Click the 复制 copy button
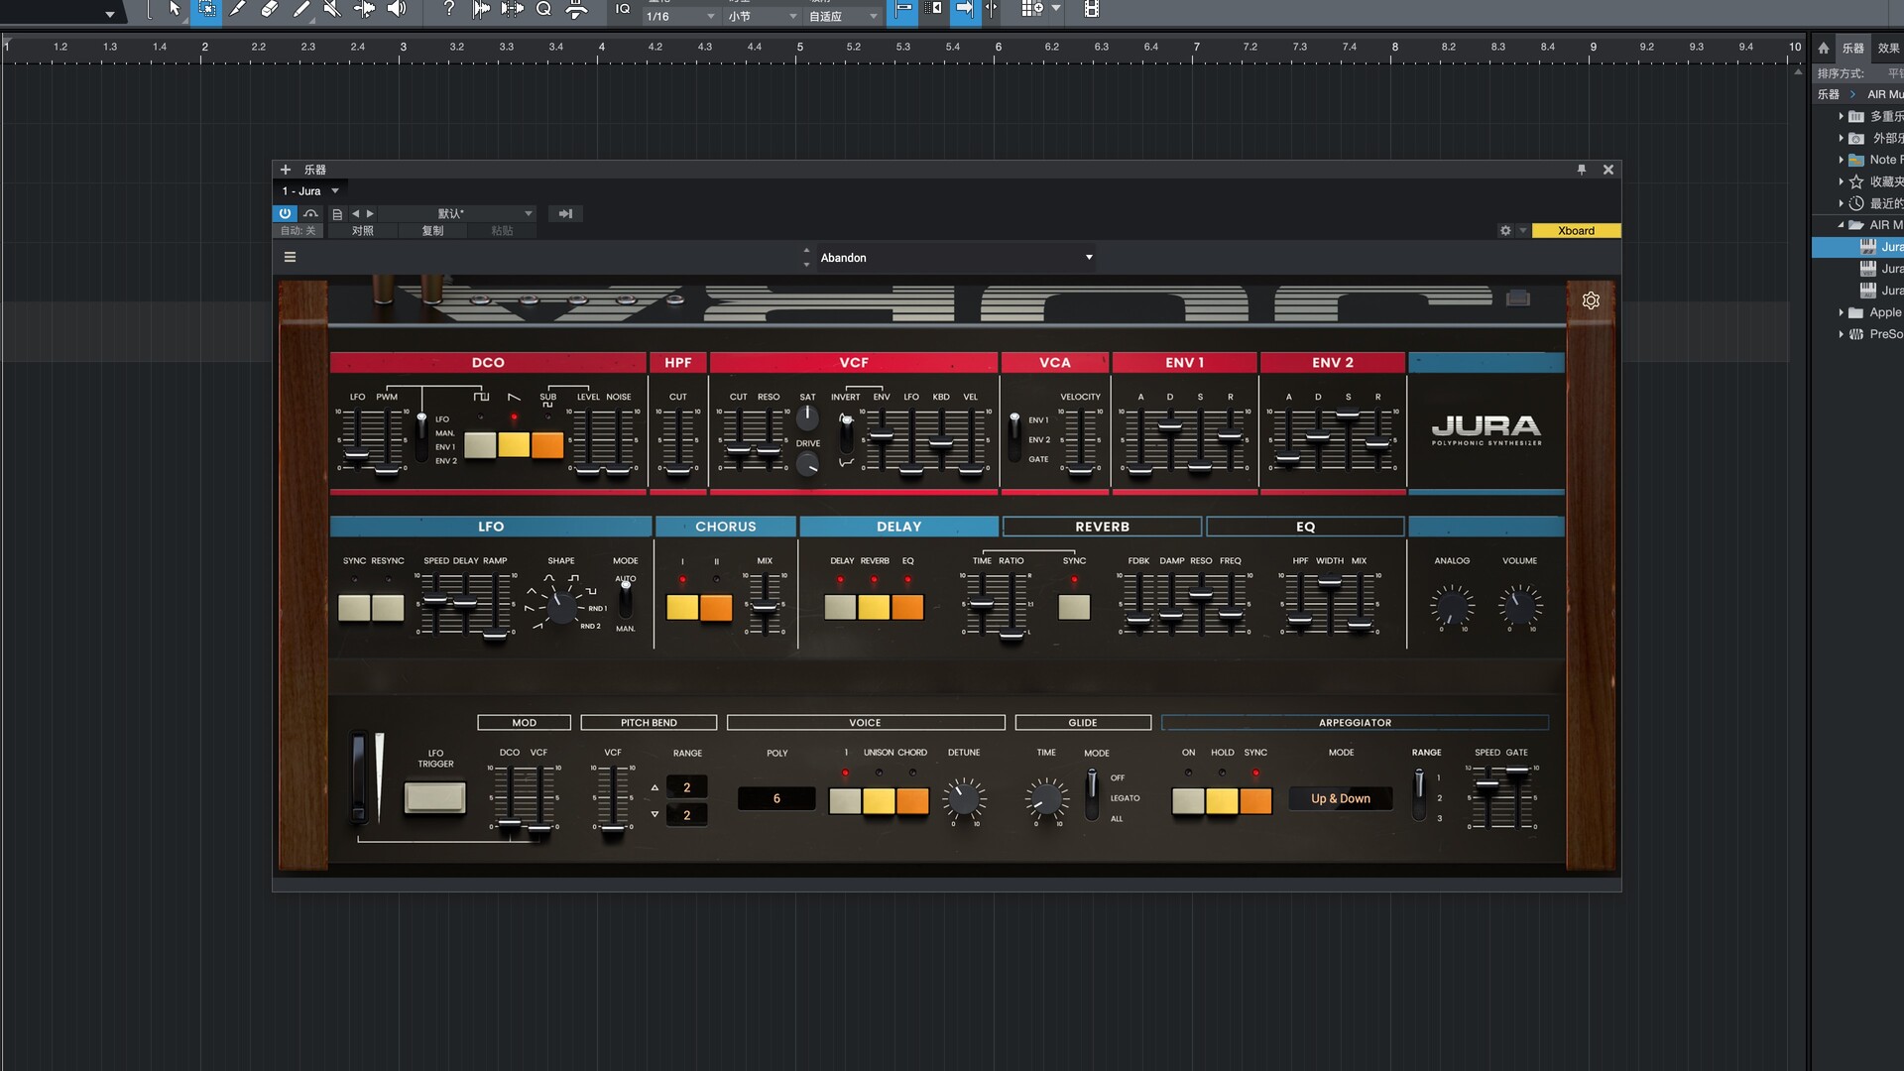 (x=432, y=231)
